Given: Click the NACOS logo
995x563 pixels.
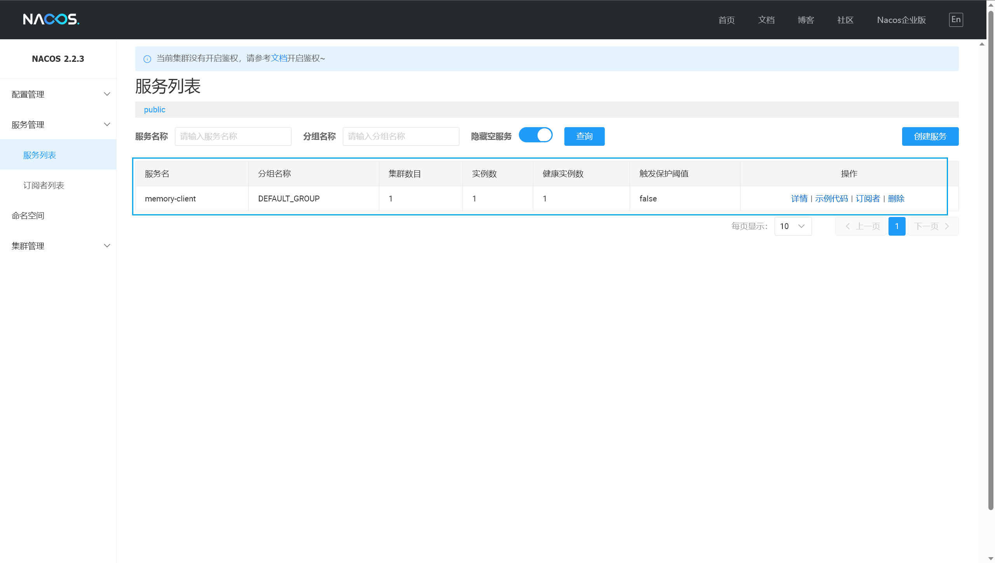Looking at the screenshot, I should click(51, 19).
